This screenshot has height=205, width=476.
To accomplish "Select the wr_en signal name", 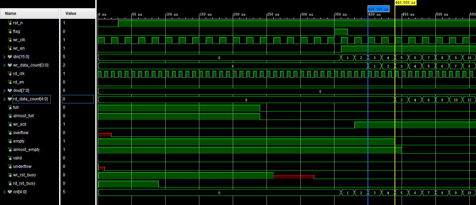I will click(x=19, y=48).
